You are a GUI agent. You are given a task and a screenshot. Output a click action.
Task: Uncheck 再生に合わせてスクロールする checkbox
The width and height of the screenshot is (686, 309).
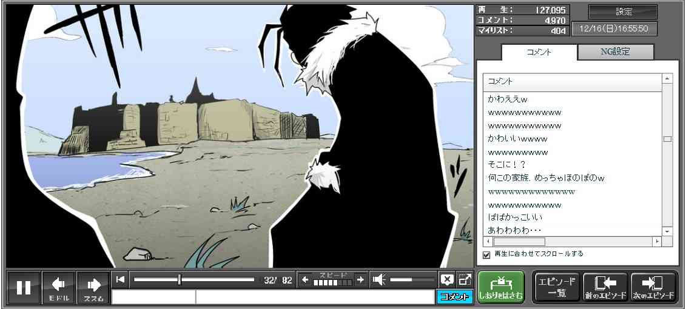[x=486, y=254]
